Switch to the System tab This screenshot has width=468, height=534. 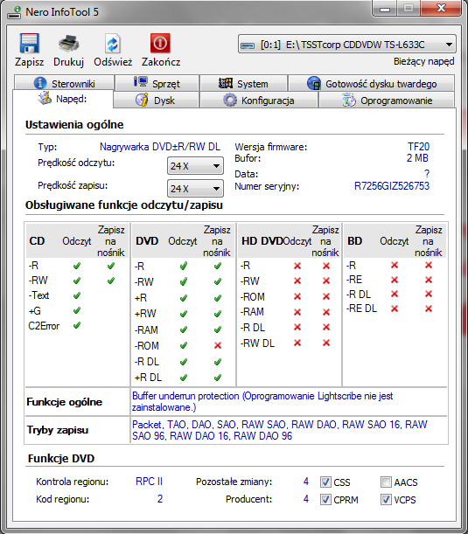[243, 83]
